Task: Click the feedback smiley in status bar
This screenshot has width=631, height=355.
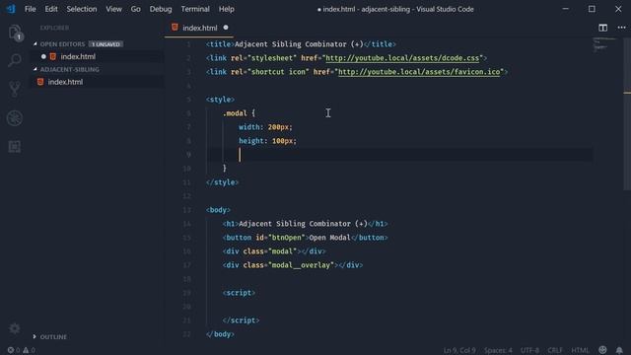Action: 602,350
